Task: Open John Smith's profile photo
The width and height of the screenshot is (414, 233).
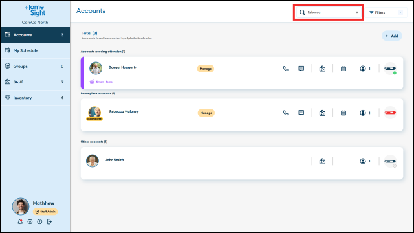Action: click(93, 161)
